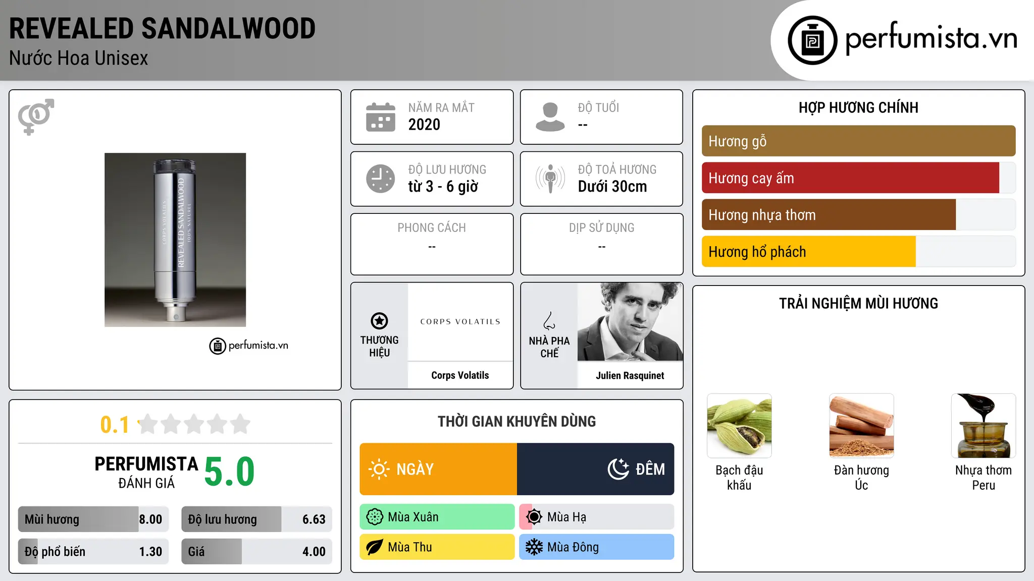Click the clock icon beside ĐỘ LƯU HƯƠNG
This screenshot has height=581, width=1034.
381,179
